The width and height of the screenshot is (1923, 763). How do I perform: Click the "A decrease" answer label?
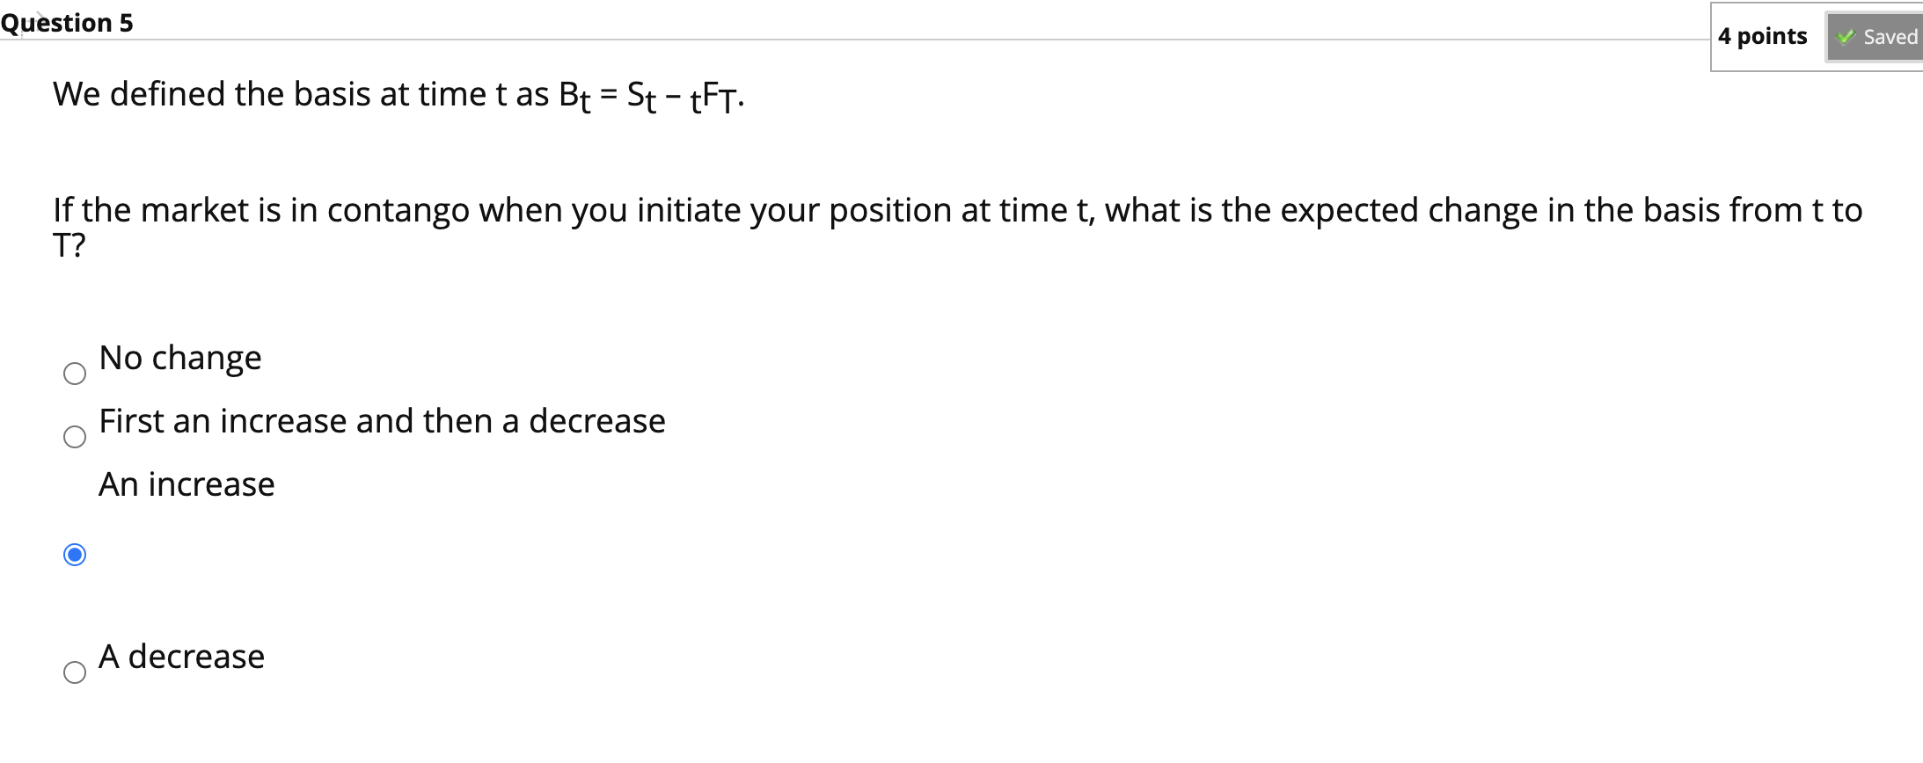tap(182, 656)
